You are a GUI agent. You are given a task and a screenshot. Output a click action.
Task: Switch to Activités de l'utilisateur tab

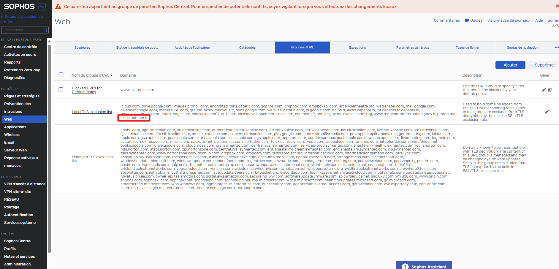(x=192, y=48)
